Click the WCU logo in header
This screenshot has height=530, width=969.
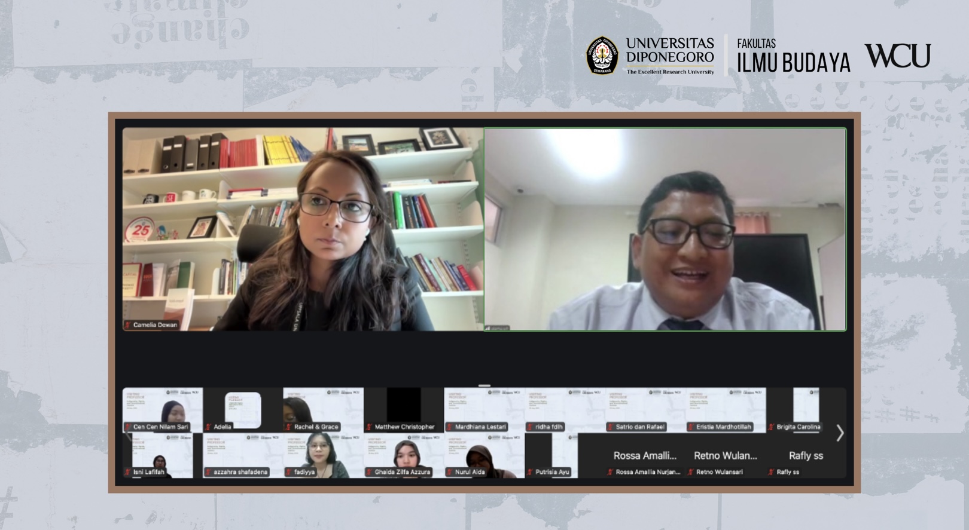(x=897, y=56)
